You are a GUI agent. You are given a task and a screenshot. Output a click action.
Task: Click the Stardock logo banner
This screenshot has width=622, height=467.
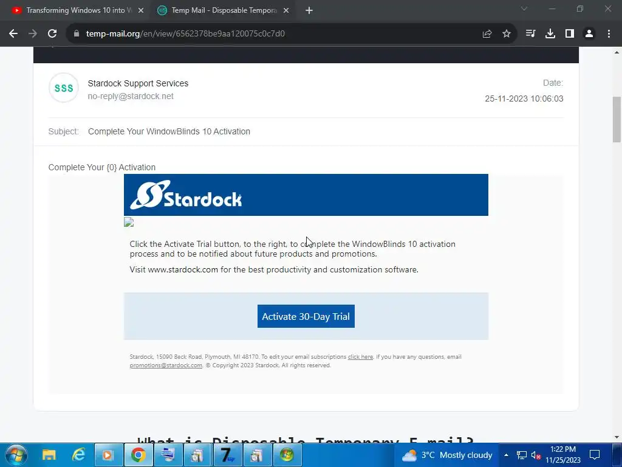coord(306,195)
